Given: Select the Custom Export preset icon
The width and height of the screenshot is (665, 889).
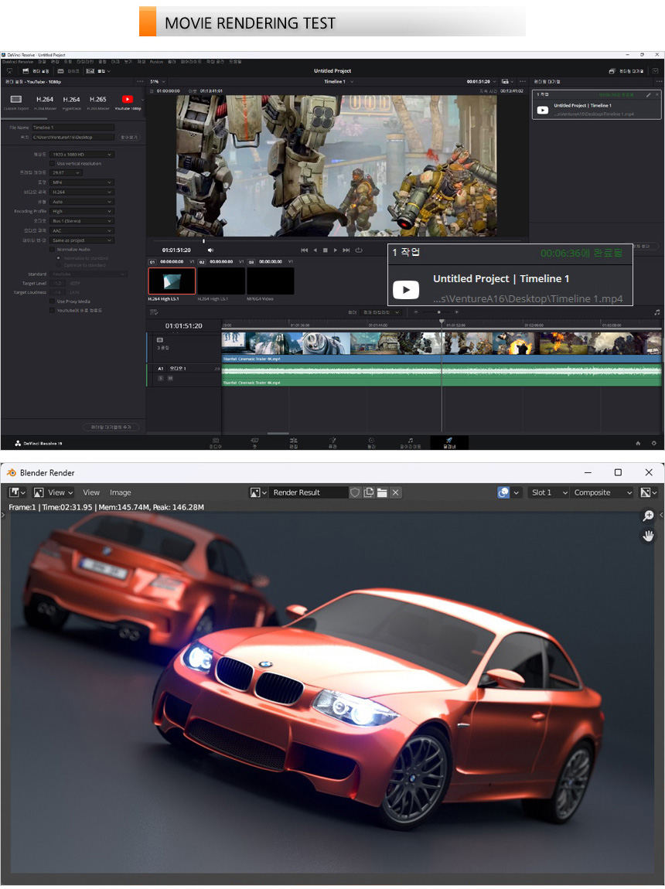Looking at the screenshot, I should (15, 100).
